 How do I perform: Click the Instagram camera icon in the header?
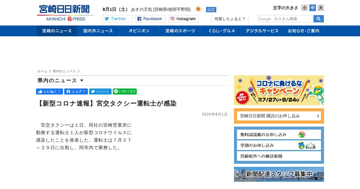172,19
